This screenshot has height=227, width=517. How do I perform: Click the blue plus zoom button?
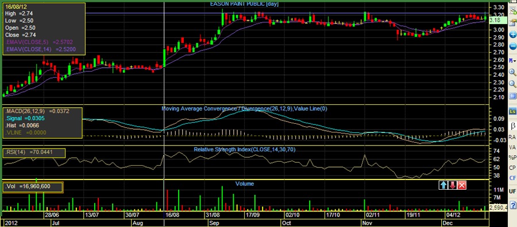coord(513,34)
